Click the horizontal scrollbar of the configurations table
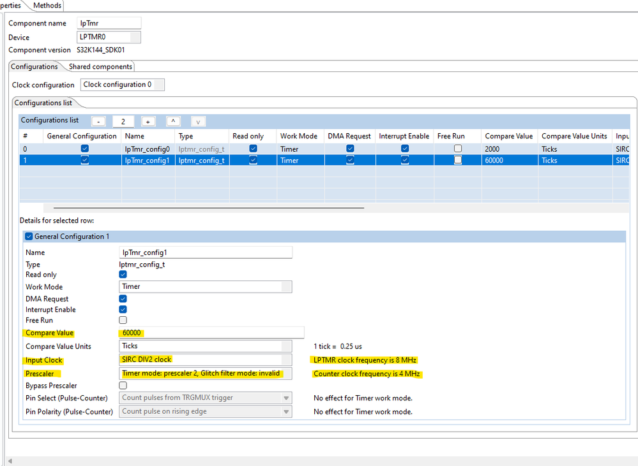 [x=209, y=208]
